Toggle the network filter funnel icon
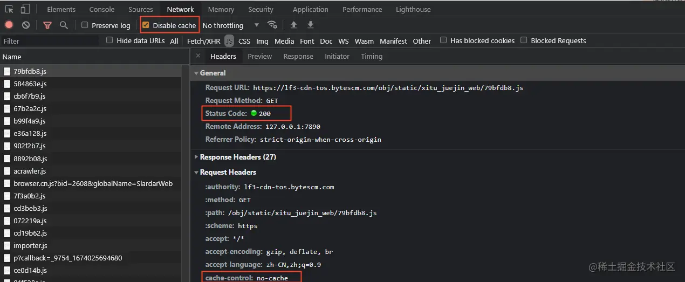The width and height of the screenshot is (685, 282). [47, 25]
